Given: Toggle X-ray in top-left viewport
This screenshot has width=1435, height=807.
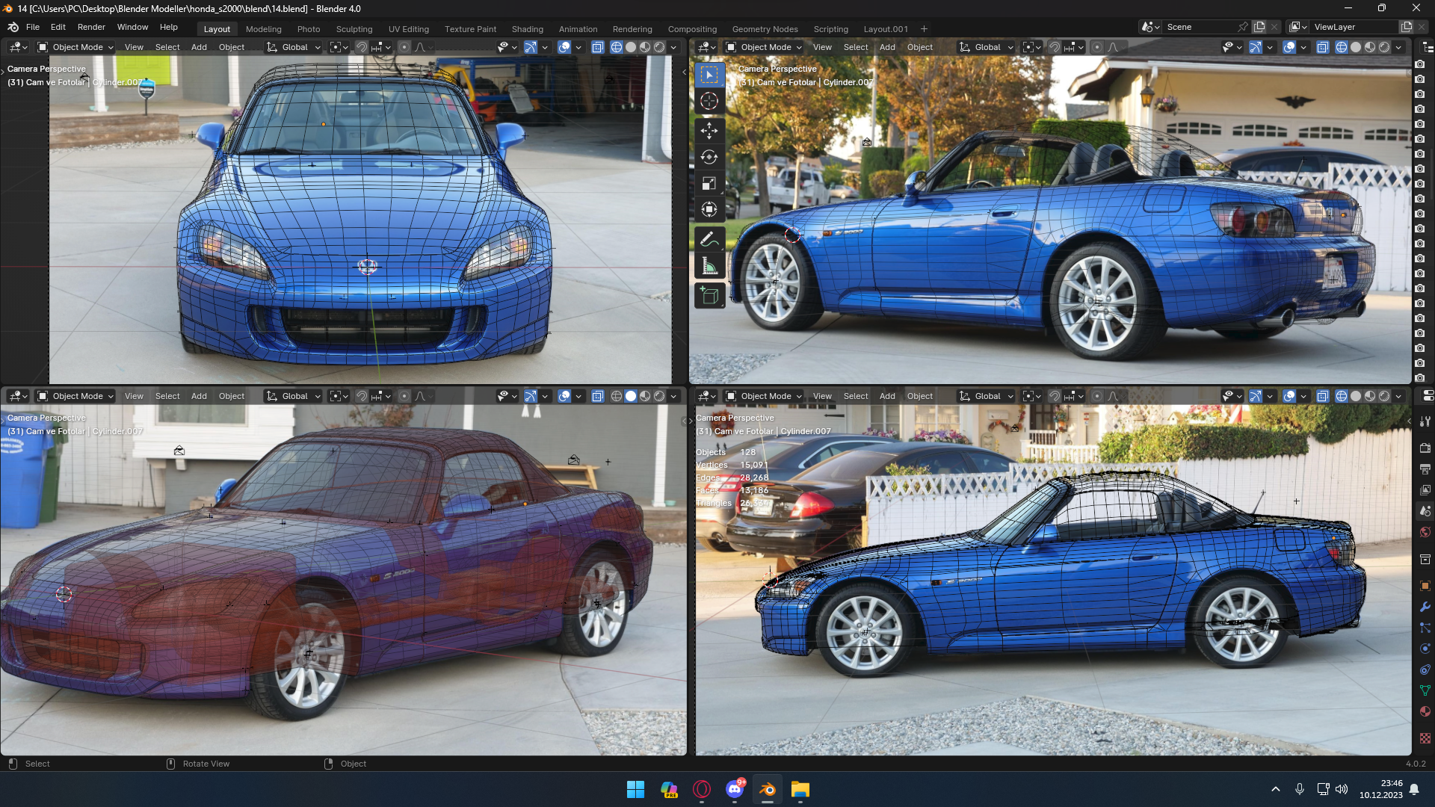Looking at the screenshot, I should coord(597,47).
